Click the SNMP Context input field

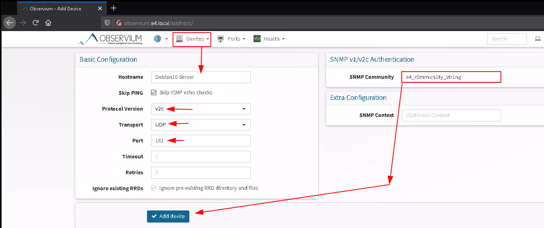451,115
